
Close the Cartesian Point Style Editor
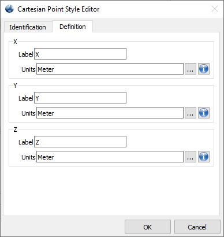215,9
